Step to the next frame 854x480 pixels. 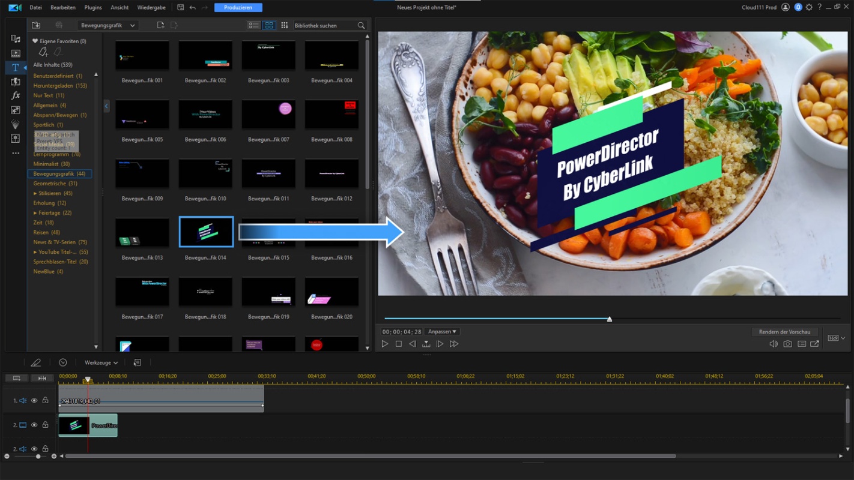click(440, 344)
